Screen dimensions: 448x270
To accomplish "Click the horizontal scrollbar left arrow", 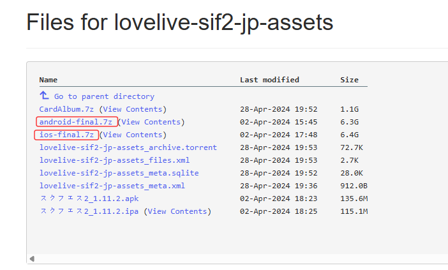I will [32, 259].
